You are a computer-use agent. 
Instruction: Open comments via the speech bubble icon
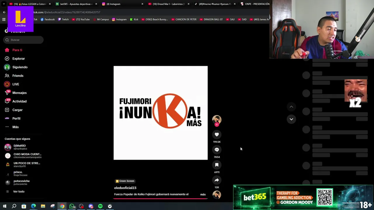217,150
